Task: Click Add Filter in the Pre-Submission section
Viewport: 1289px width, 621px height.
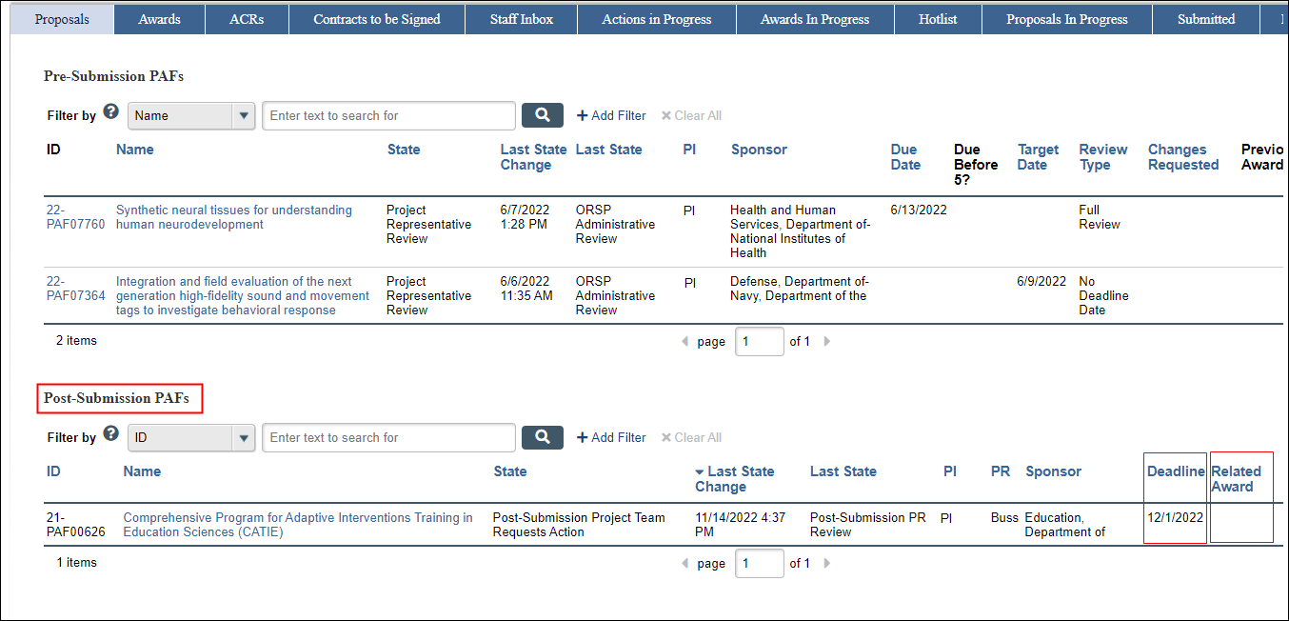Action: (x=611, y=115)
